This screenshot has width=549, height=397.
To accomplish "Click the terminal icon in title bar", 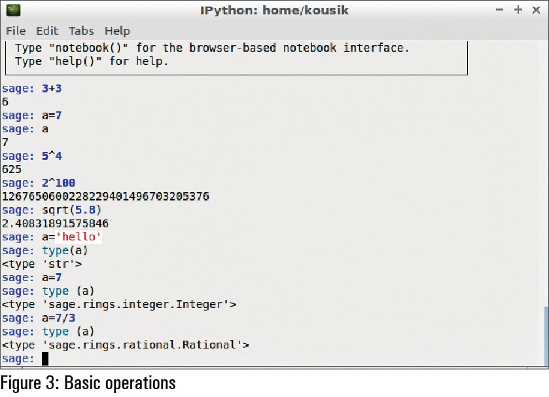I will [13, 10].
